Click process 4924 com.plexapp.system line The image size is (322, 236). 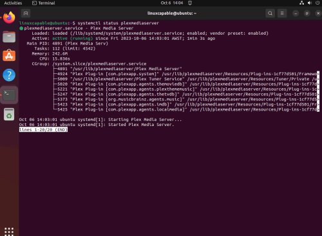186,74
